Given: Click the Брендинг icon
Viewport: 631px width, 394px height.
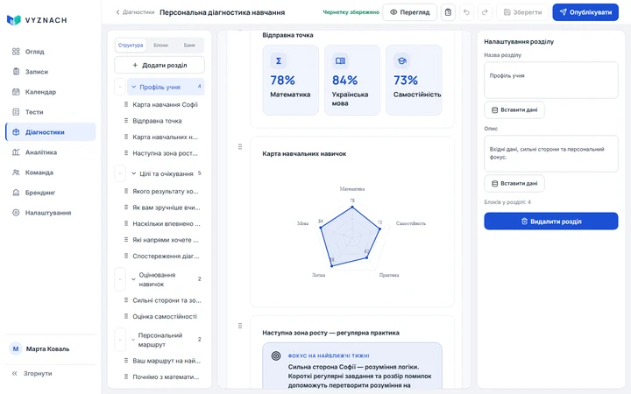Looking at the screenshot, I should [x=16, y=192].
